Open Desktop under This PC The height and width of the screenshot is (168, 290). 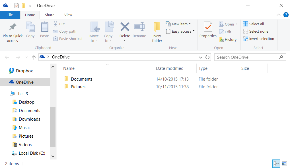(23, 102)
